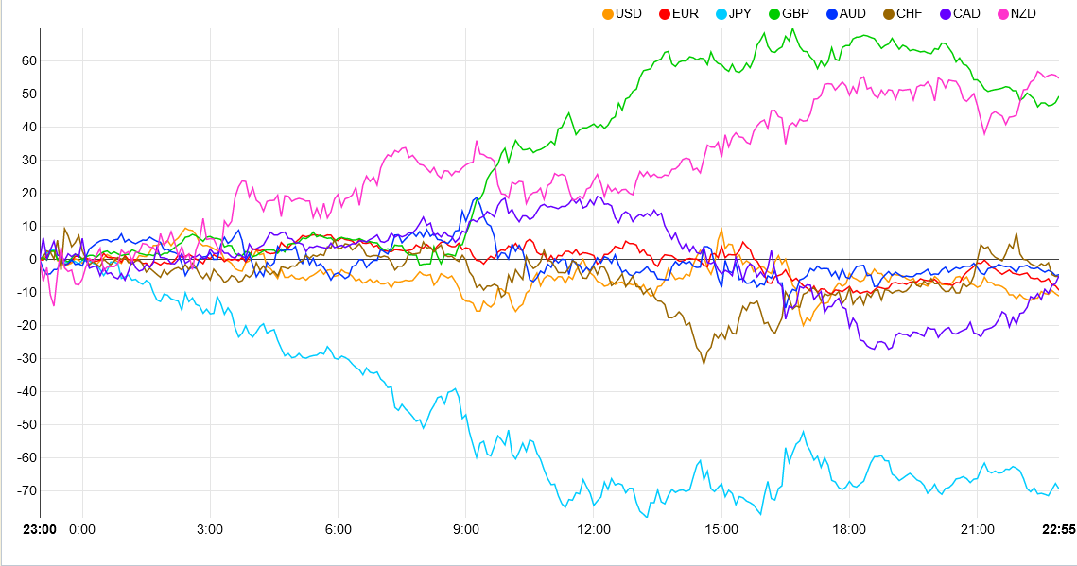Toggle the JPY series via its text label
1077x566 pixels.
(740, 14)
